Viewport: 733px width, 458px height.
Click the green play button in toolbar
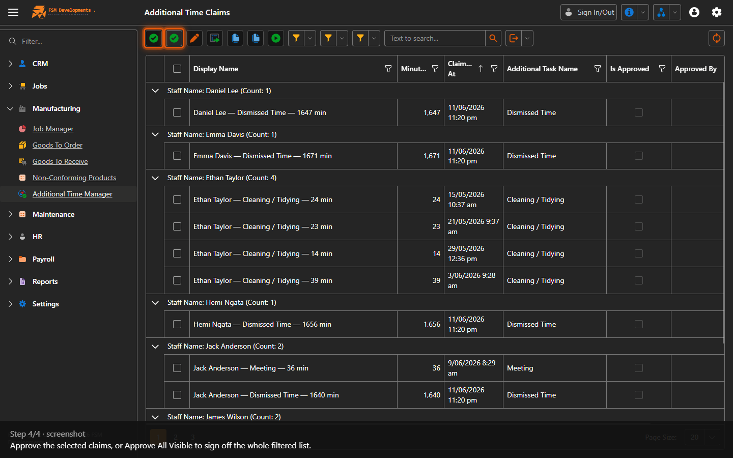click(276, 38)
